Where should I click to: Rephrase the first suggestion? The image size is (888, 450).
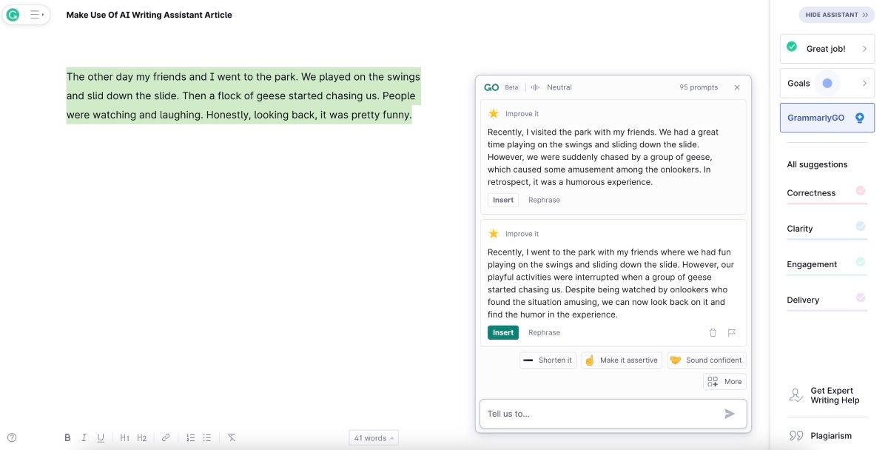(x=544, y=200)
